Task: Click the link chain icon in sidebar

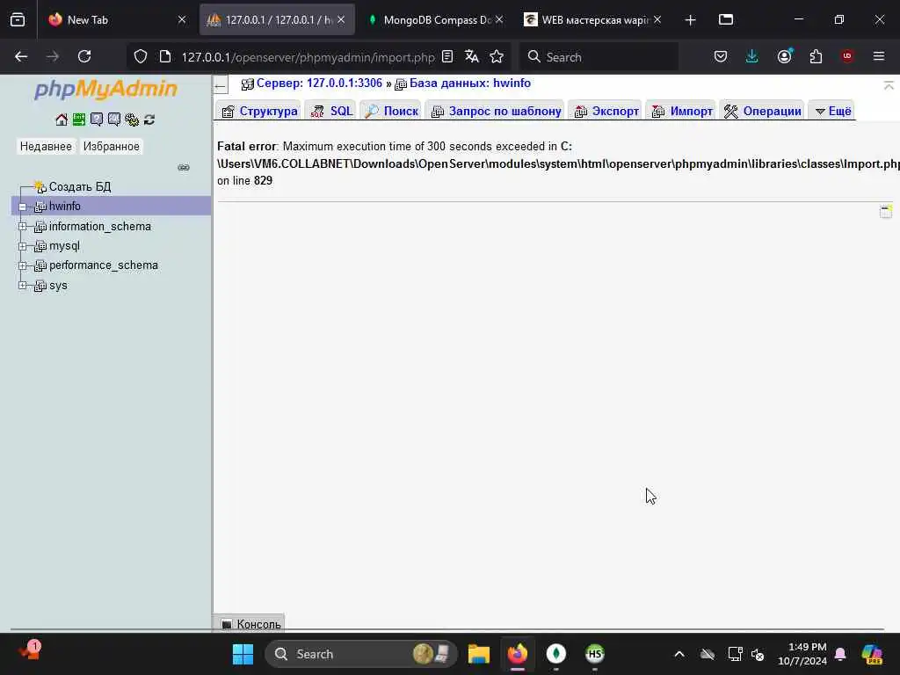Action: [x=184, y=168]
